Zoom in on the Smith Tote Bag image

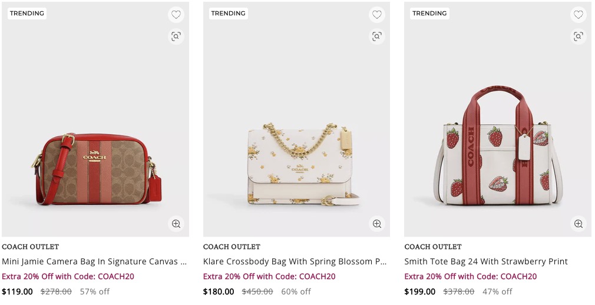(579, 224)
